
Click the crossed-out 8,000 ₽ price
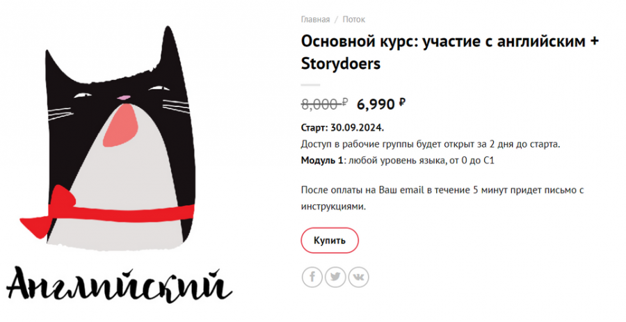click(324, 104)
